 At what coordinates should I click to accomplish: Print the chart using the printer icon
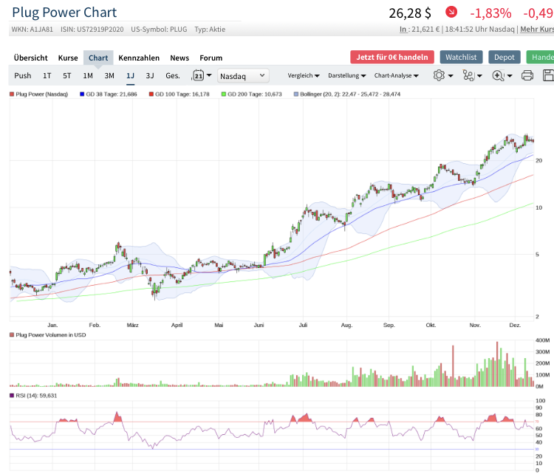pos(527,75)
